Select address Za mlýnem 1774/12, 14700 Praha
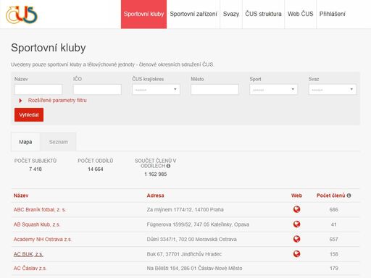 tap(185, 209)
